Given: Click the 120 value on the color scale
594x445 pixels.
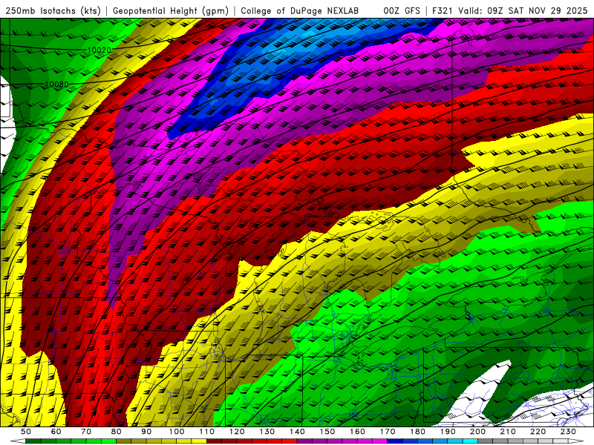Looking at the screenshot, I should tap(237, 432).
